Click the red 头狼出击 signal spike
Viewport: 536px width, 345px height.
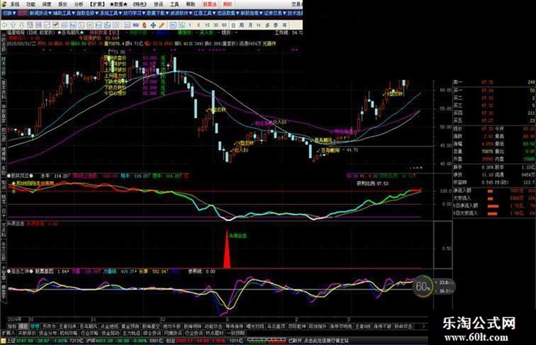point(227,249)
